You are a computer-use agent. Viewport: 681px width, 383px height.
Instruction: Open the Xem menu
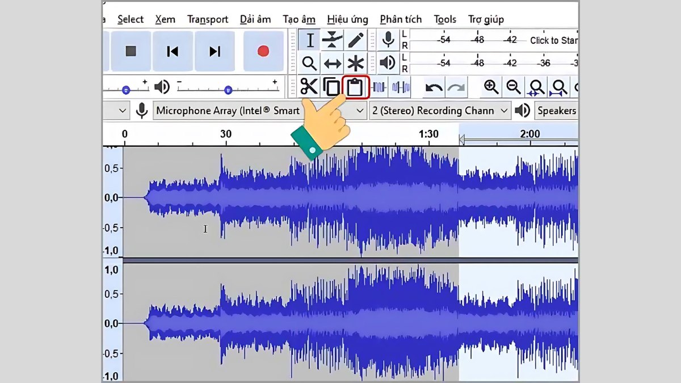coord(165,19)
